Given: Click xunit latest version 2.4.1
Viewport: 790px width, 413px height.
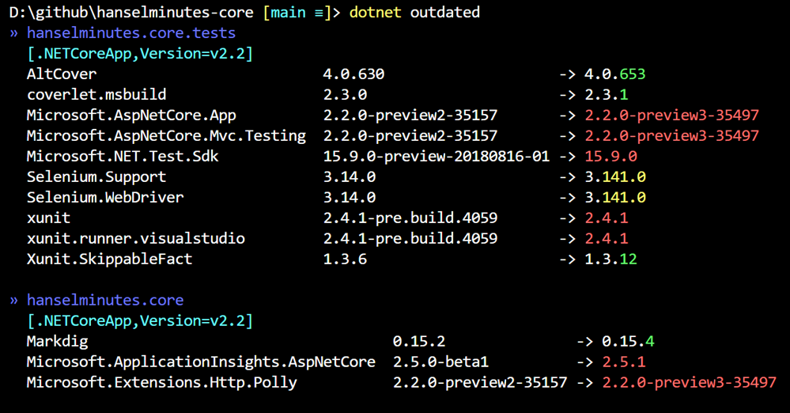Looking at the screenshot, I should (606, 218).
